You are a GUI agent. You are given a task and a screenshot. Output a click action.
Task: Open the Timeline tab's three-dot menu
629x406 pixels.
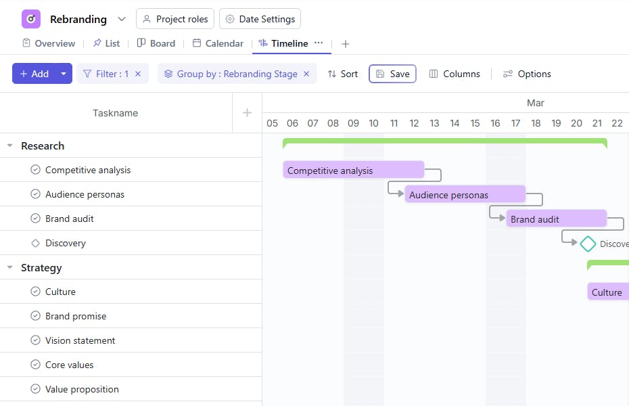319,43
